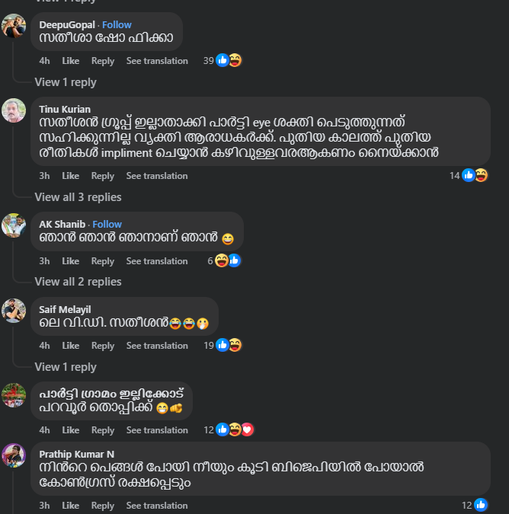Open DeepuGopal's profile picture
The height and width of the screenshot is (514, 509).
click(x=14, y=26)
